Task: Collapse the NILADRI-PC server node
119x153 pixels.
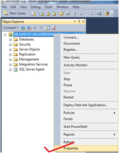Action: click(5, 35)
